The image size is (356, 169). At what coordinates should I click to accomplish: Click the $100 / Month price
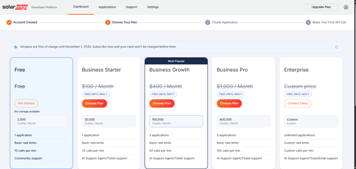click(x=98, y=87)
